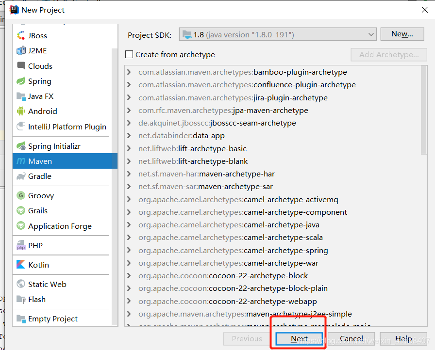This screenshot has height=350, width=435.
Task: Click the Spring Initializr icon
Action: [21, 146]
